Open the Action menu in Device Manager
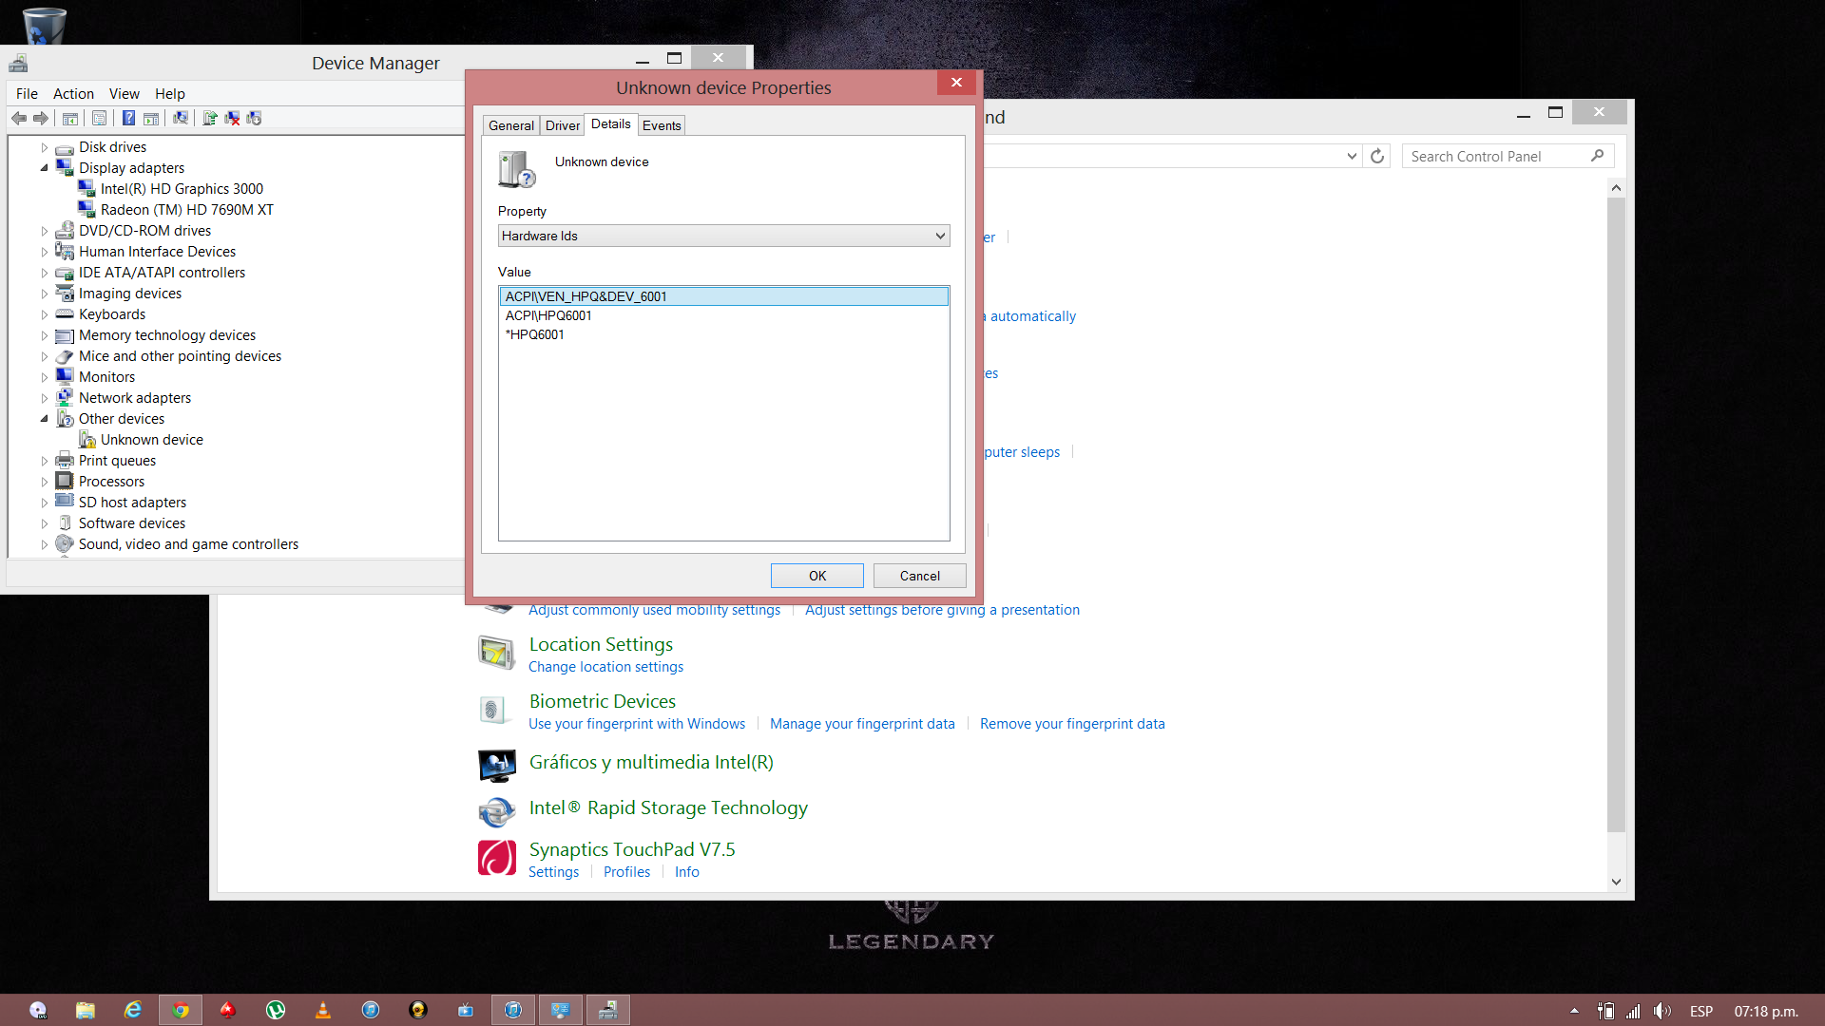This screenshot has height=1026, width=1825. (73, 93)
